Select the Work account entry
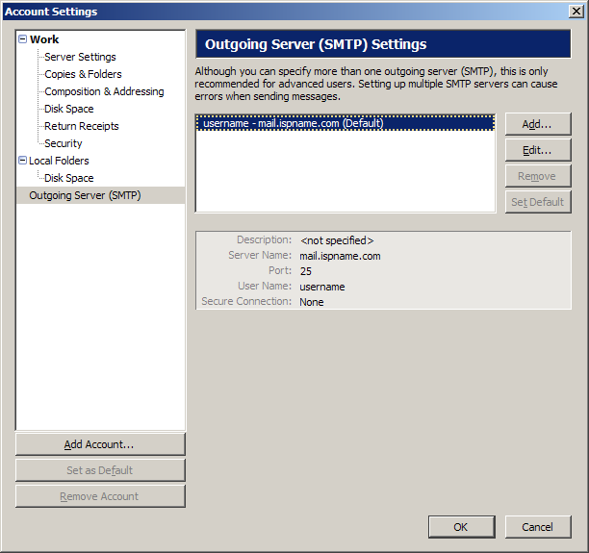This screenshot has height=553, width=589. point(44,39)
